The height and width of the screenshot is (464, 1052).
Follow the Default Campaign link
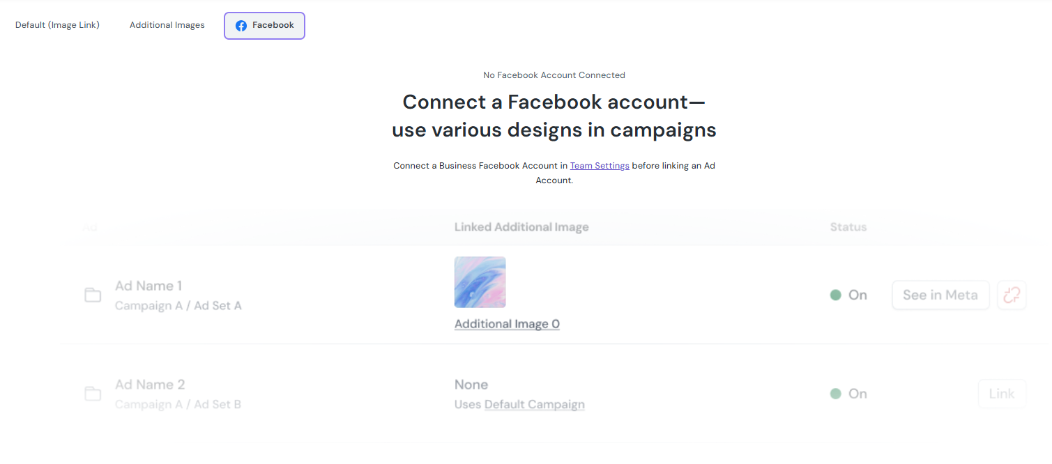[x=534, y=405]
